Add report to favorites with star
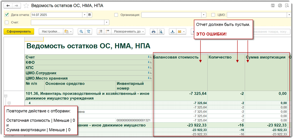This screenshot has height=138, width=293. (26, 6)
